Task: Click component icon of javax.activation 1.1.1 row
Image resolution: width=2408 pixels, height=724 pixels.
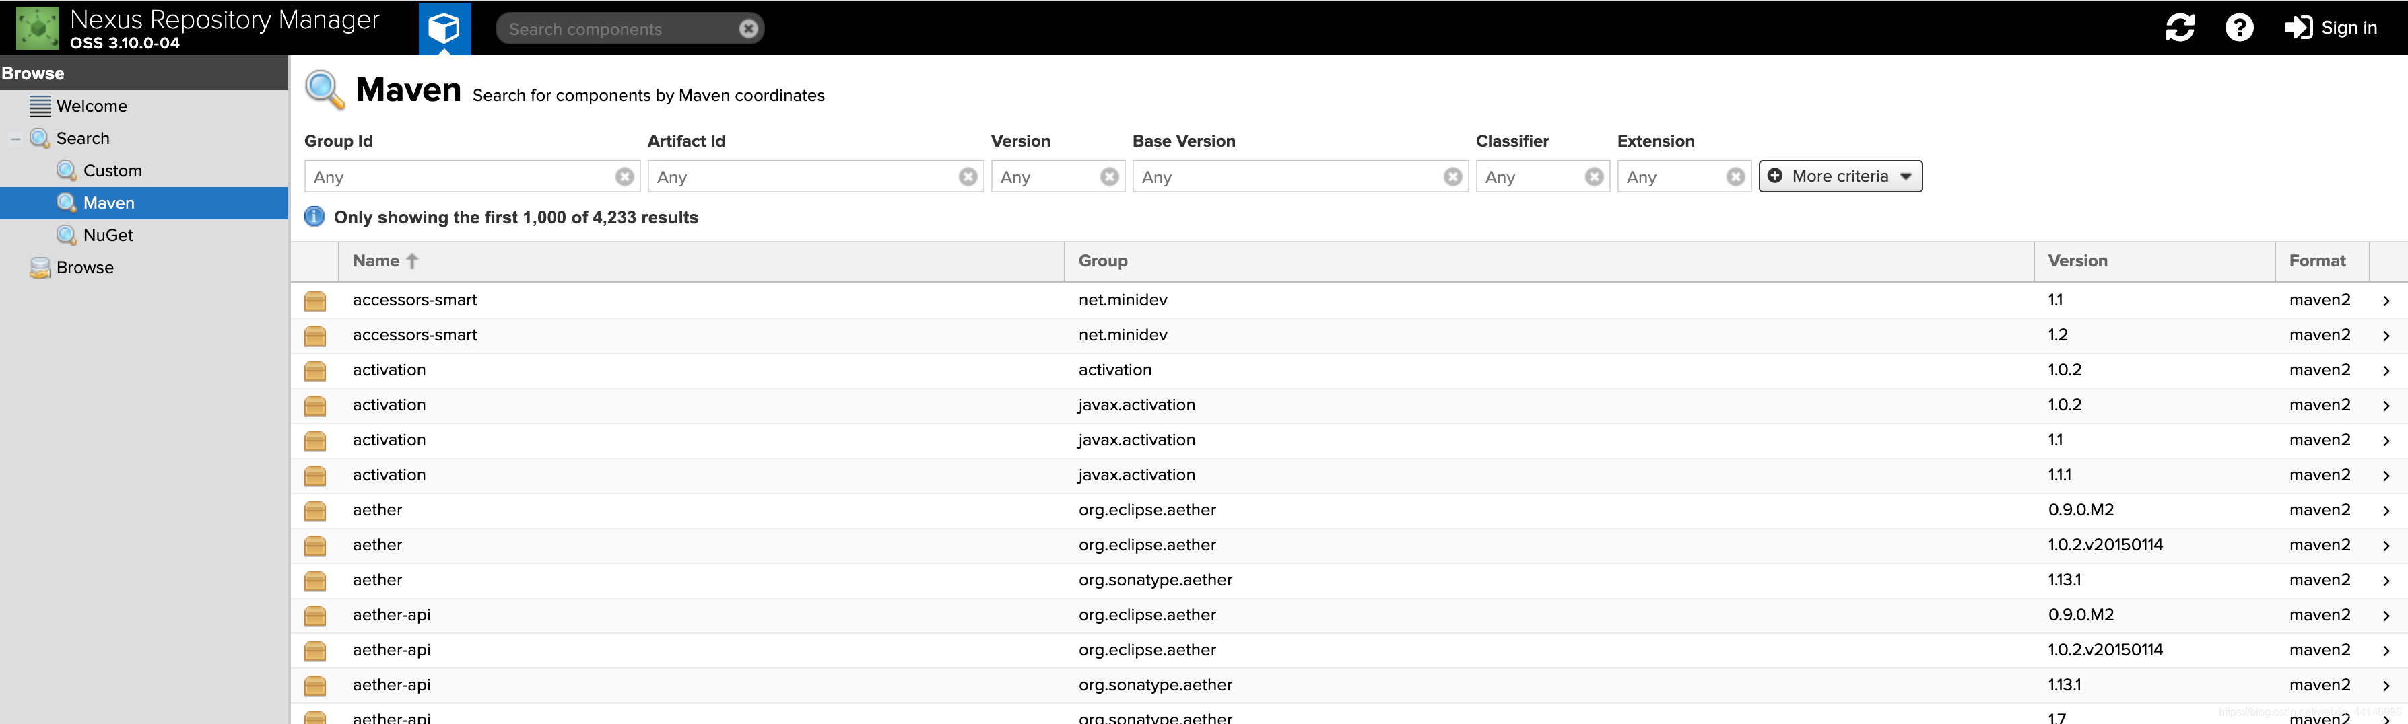Action: [x=315, y=476]
